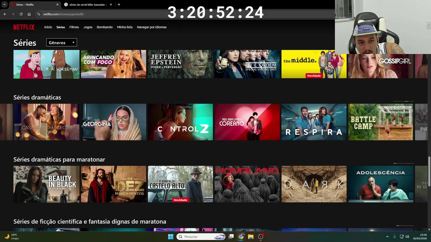Open Soy Georgina thumbnail
The height and width of the screenshot is (242, 431).
[113, 122]
